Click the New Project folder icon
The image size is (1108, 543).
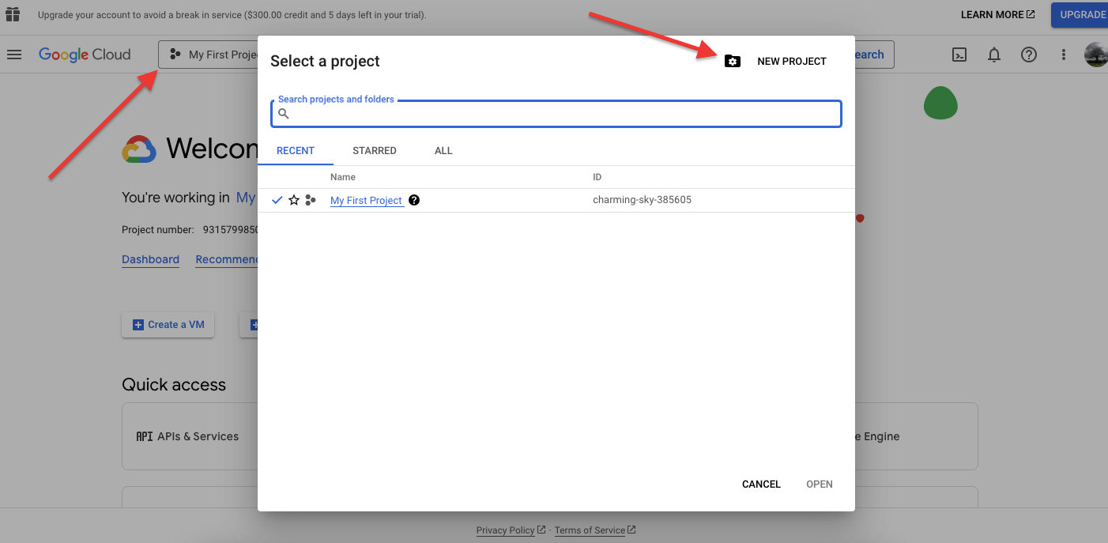pos(733,61)
